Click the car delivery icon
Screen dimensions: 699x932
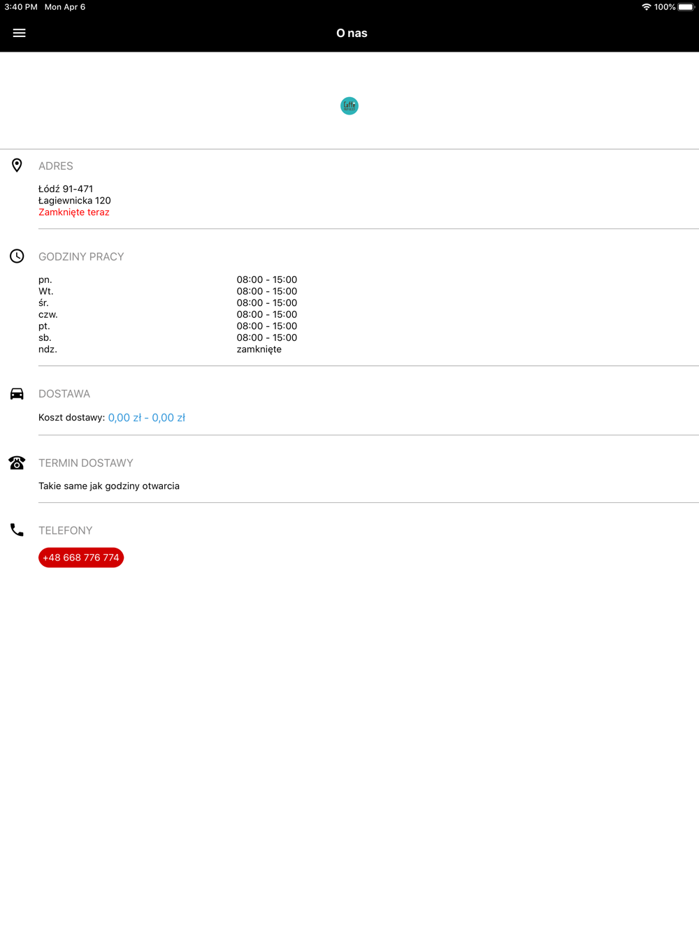pyautogui.click(x=17, y=394)
